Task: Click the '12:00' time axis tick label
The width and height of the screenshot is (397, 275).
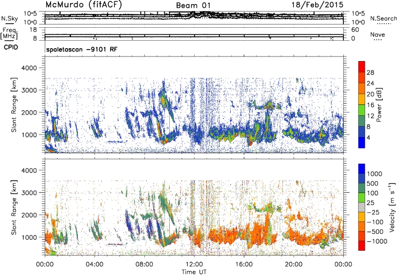Action: [x=194, y=265]
